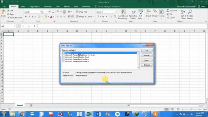Screen dimensions: 208x117
Task: Click Cell Styles icon
Action: click(x=140, y=12)
